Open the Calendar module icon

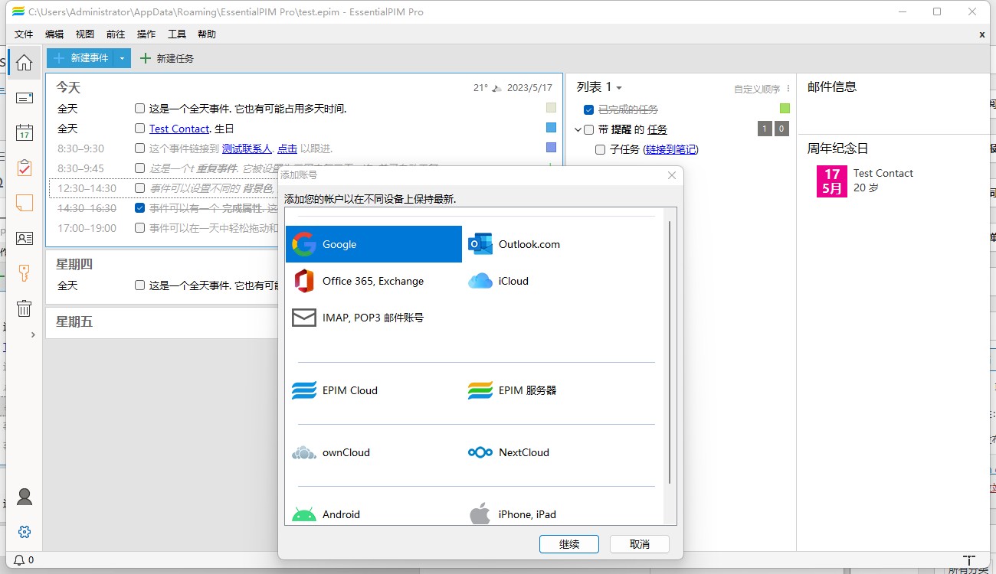point(25,132)
